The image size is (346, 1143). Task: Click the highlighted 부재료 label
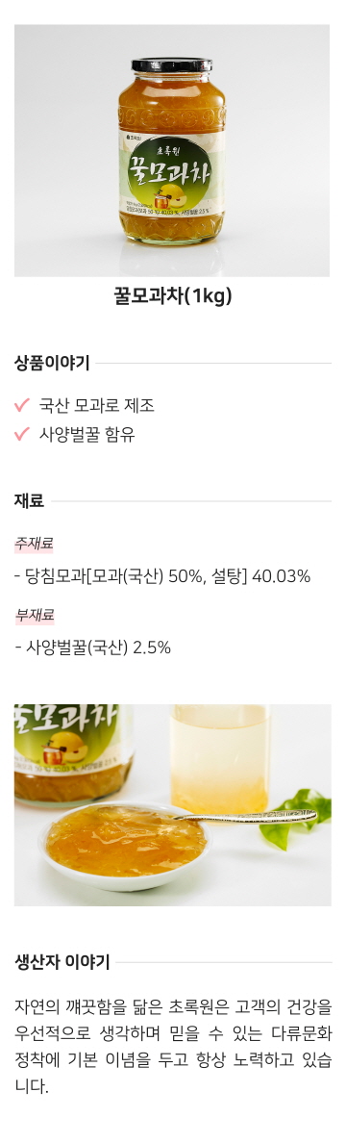(35, 615)
